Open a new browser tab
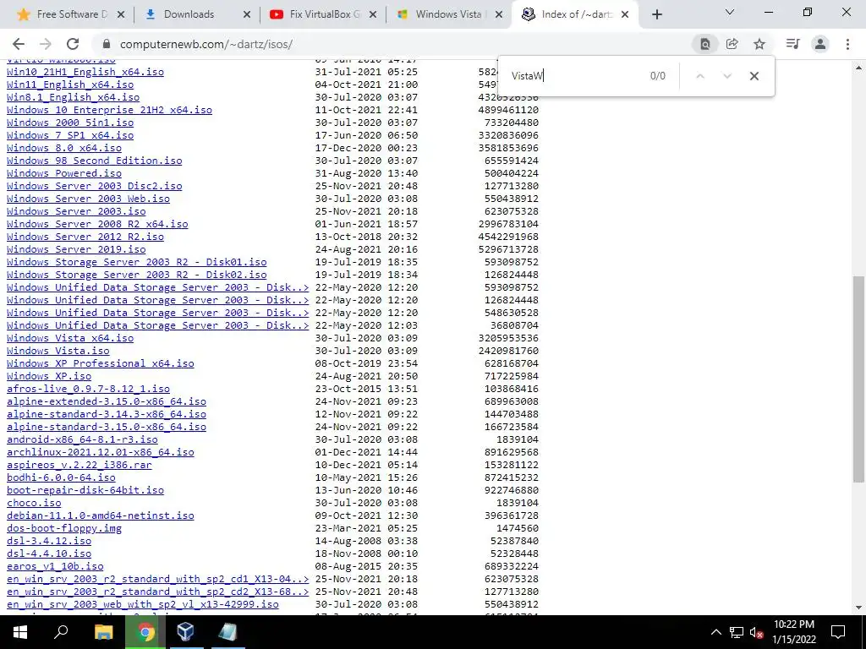The height and width of the screenshot is (649, 866). tap(656, 14)
